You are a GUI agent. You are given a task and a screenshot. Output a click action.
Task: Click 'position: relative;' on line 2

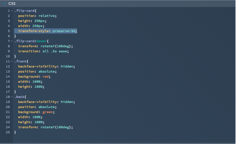tap(37, 16)
